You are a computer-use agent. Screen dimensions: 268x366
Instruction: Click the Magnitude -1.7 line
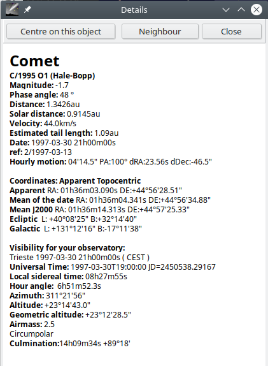tap(39, 85)
